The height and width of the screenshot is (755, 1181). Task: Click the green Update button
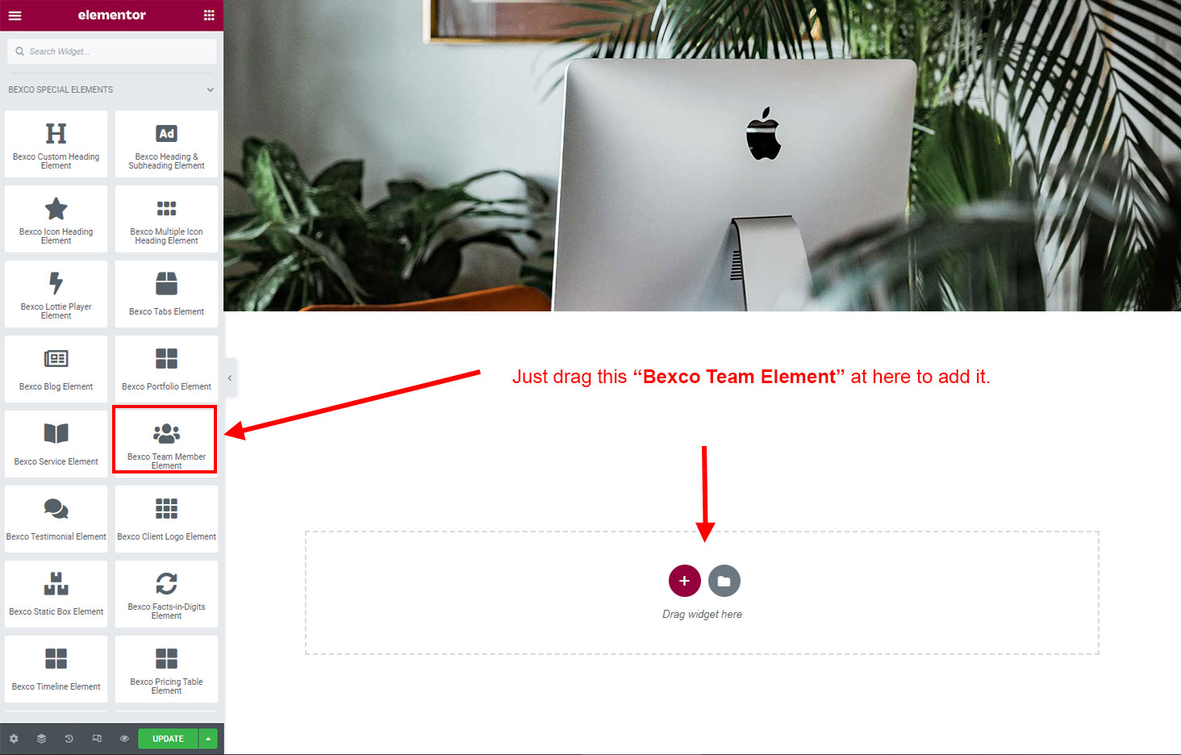coord(168,739)
